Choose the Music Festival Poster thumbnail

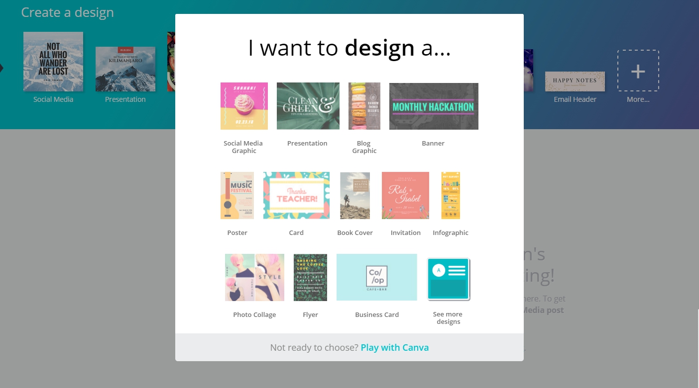click(x=237, y=195)
